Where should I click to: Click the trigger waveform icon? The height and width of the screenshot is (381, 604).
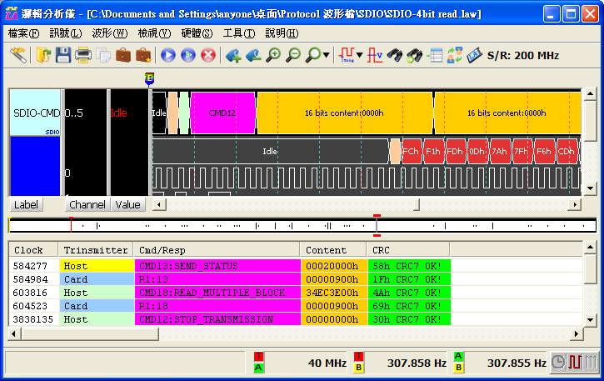click(x=347, y=55)
